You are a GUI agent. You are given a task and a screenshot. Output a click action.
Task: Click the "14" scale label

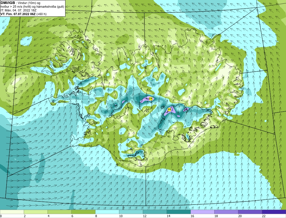pos(168,216)
